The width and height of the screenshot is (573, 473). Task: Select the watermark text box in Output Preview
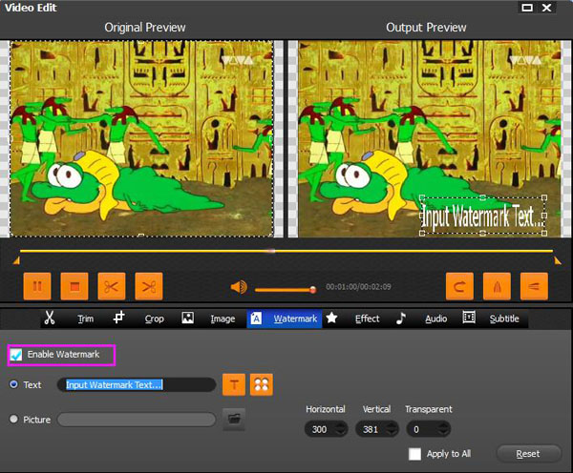tap(483, 216)
